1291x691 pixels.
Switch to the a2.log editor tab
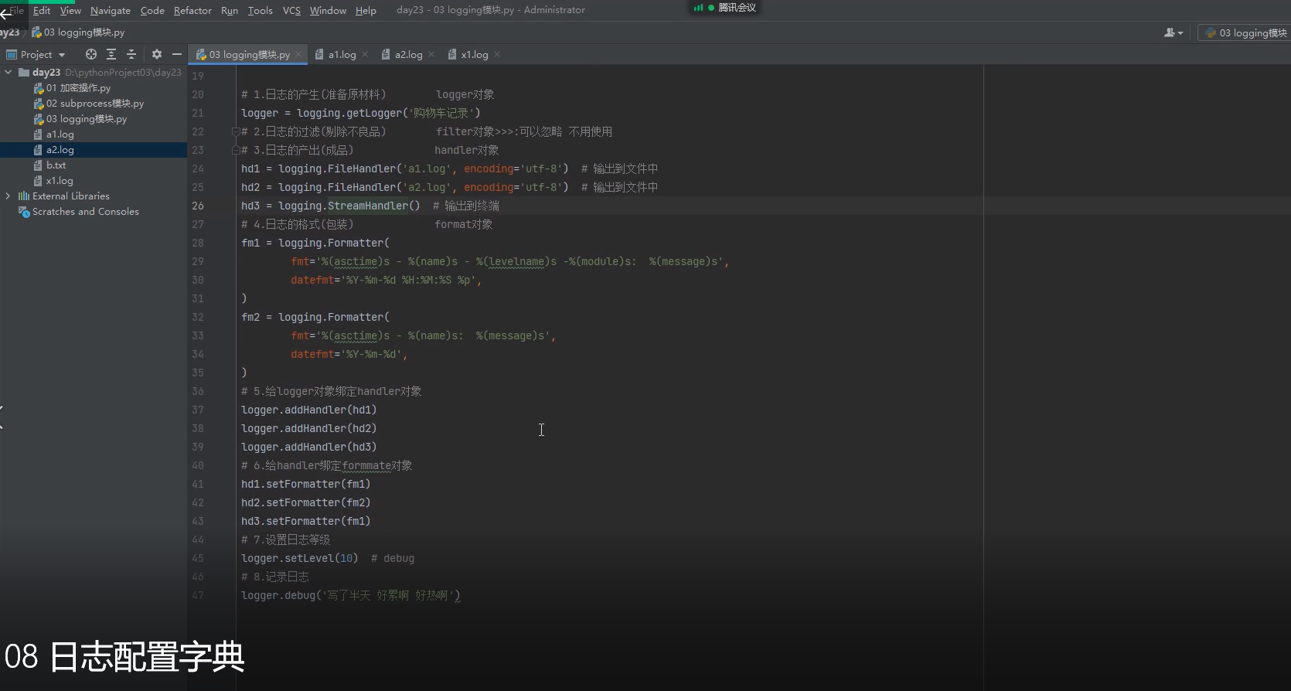408,54
